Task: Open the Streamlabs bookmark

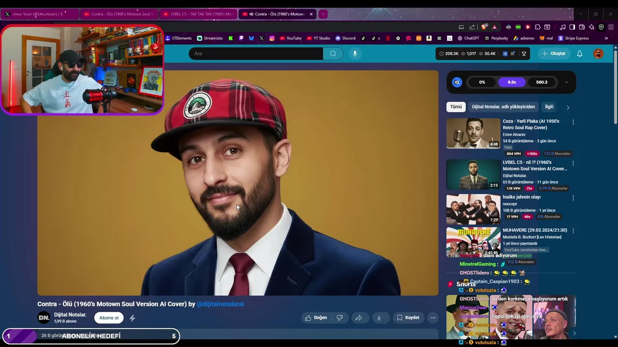Action: [x=210, y=38]
